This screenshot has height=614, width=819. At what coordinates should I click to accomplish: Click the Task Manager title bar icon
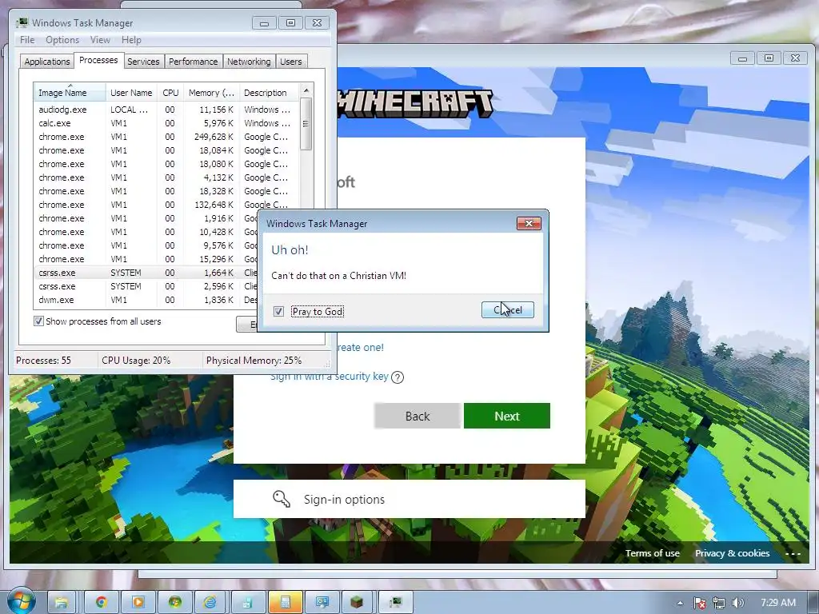22,22
